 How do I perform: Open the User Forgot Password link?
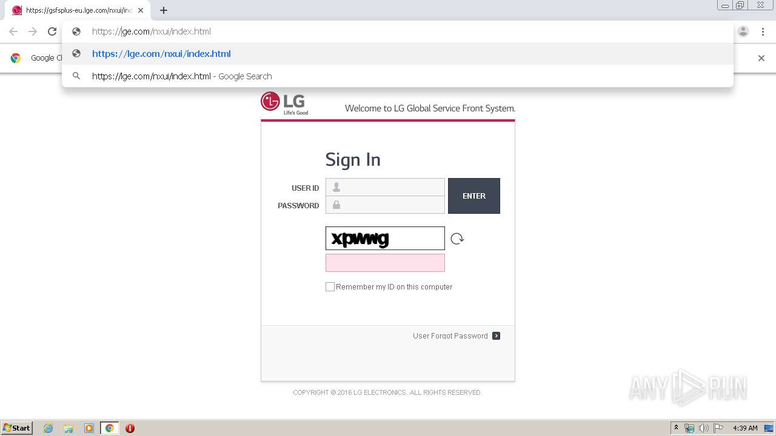(x=450, y=336)
